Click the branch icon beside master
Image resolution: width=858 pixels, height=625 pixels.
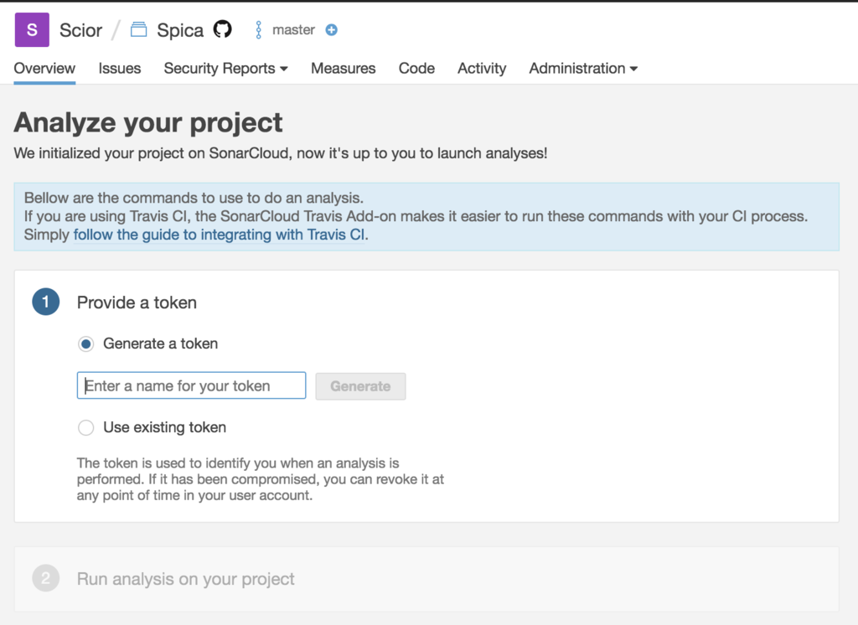tap(258, 29)
